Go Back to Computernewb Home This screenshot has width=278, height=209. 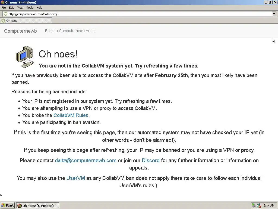(70, 31)
